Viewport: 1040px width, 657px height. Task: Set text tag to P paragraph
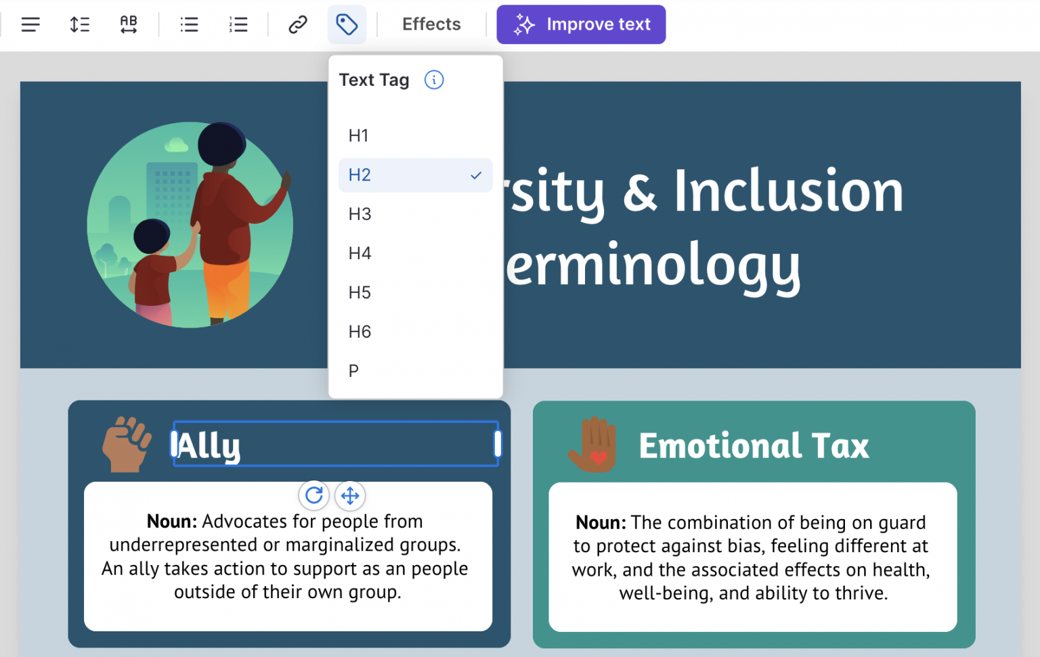point(353,371)
